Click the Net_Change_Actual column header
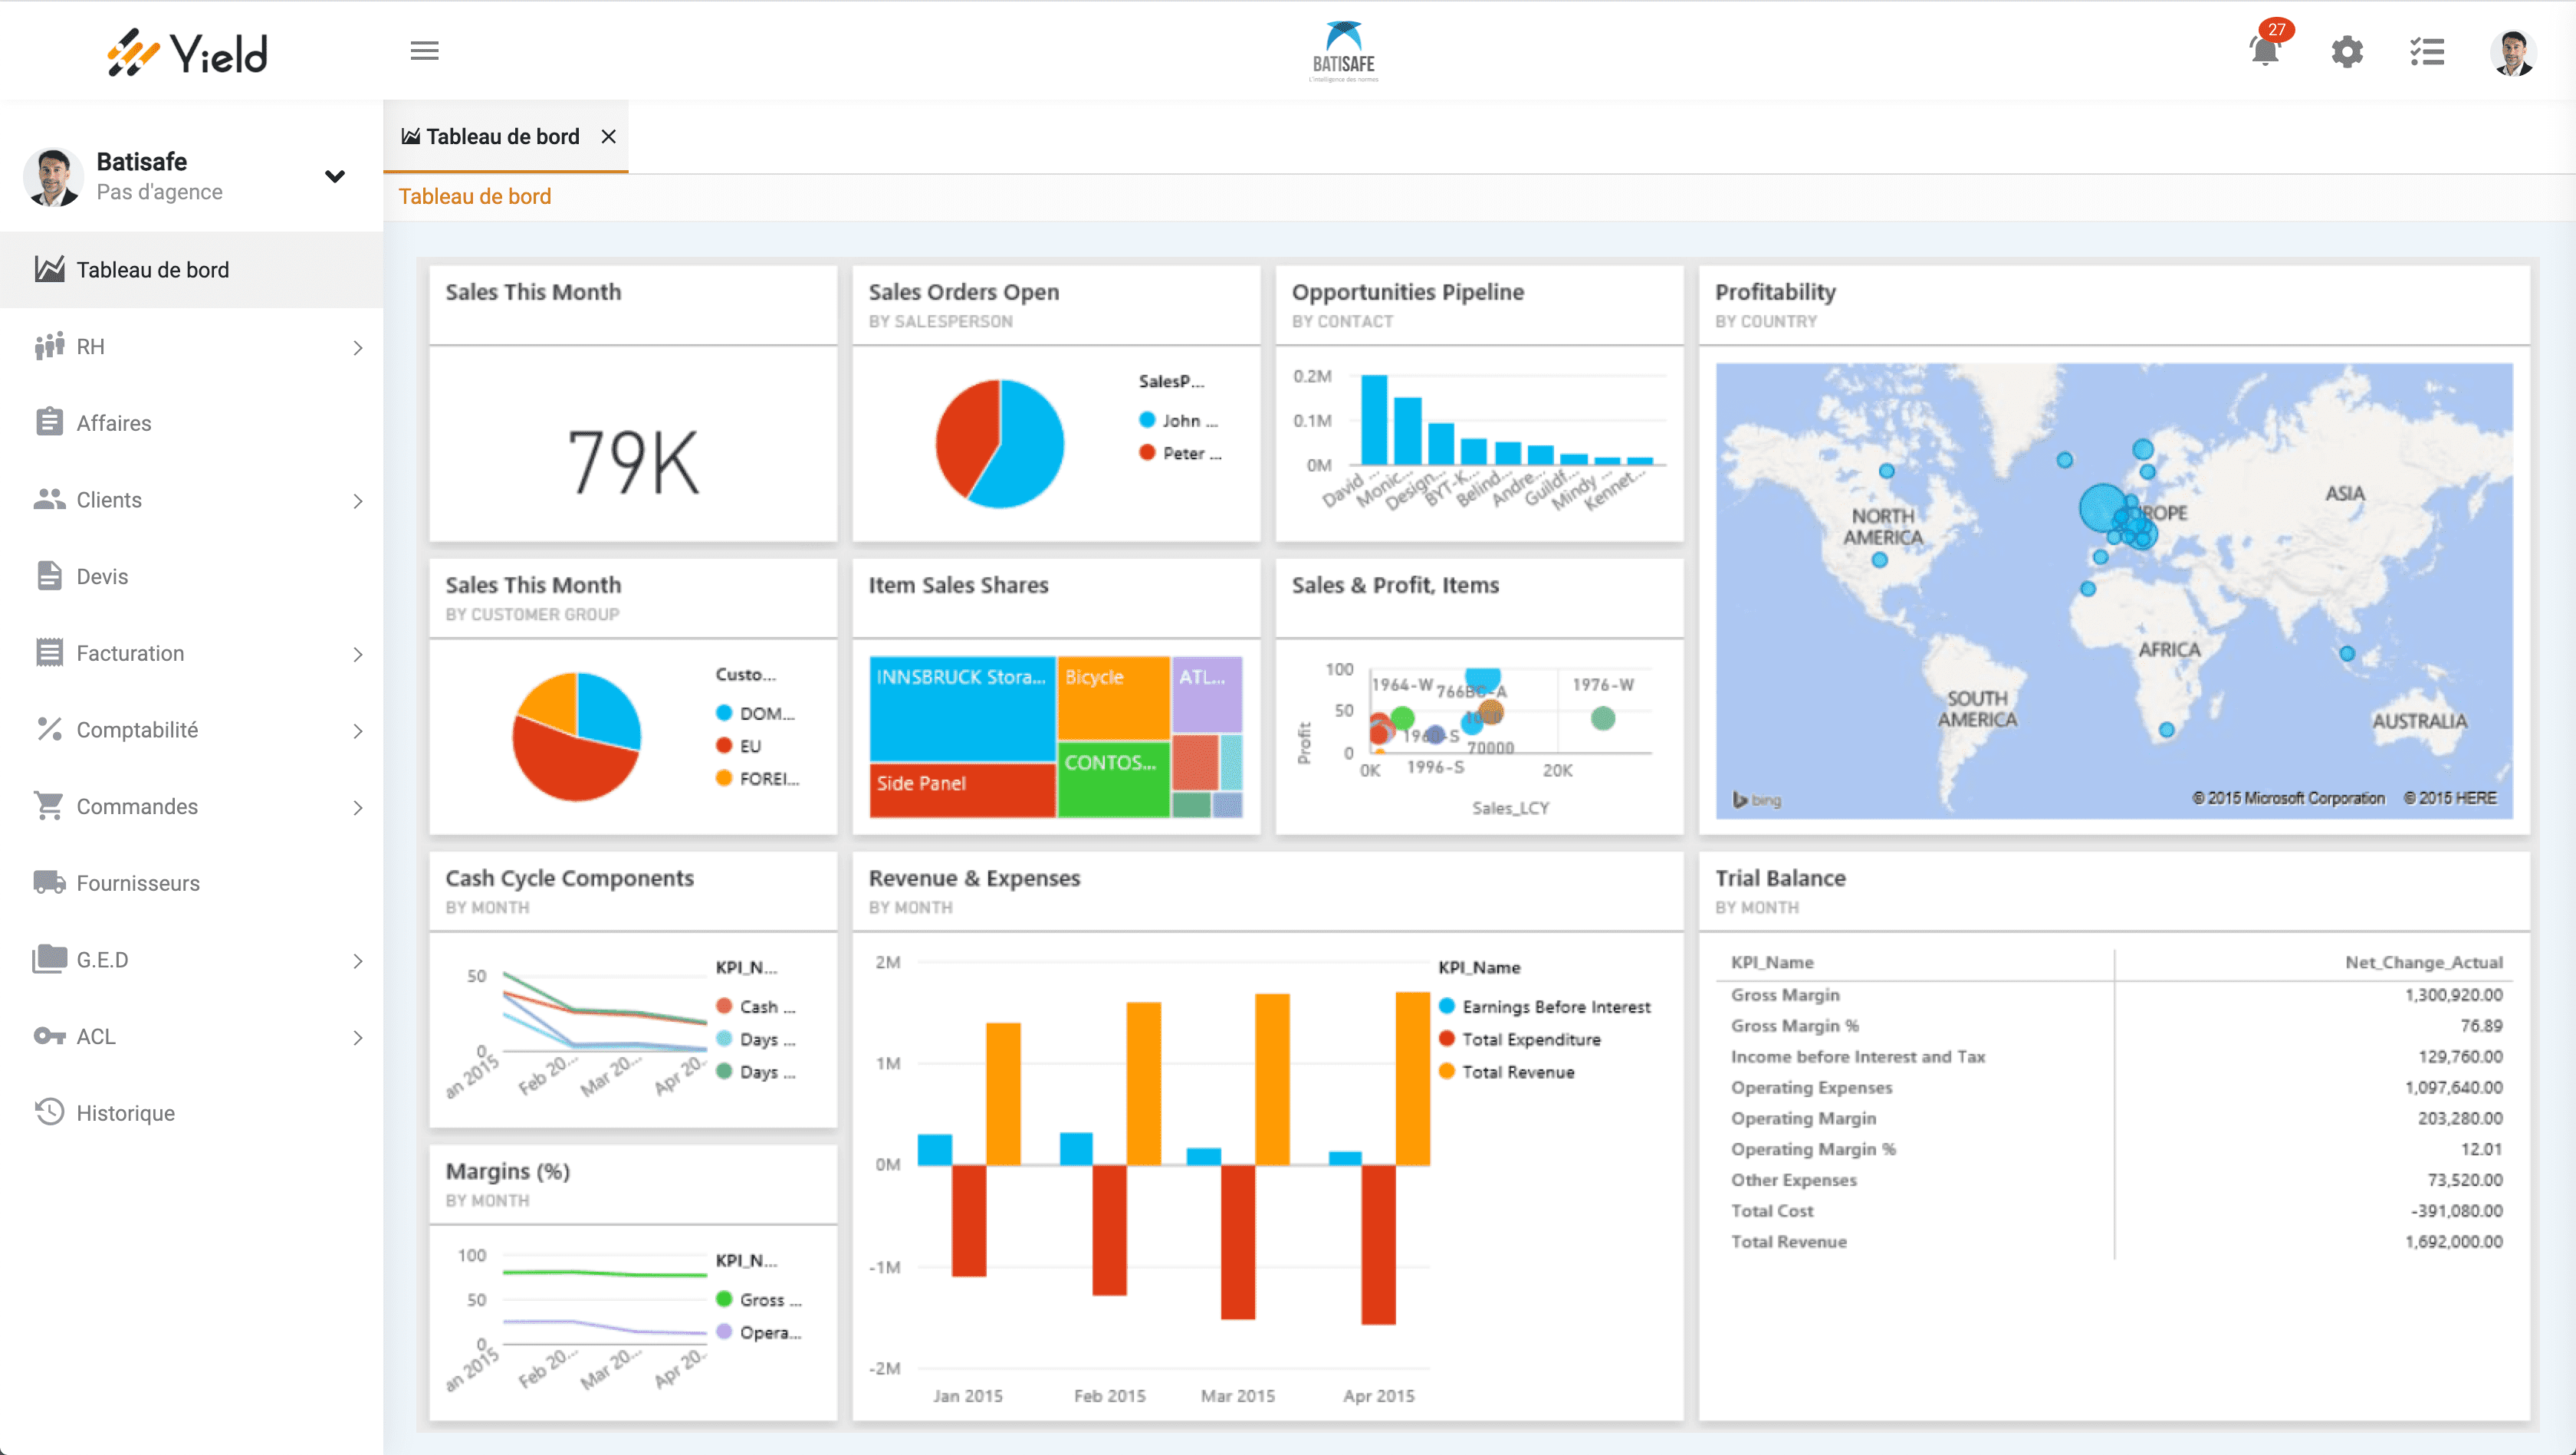This screenshot has height=1455, width=2576. [2423, 961]
